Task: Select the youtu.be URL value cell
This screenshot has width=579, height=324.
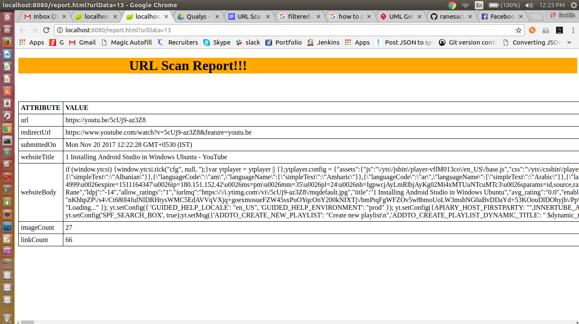Action: (x=105, y=120)
